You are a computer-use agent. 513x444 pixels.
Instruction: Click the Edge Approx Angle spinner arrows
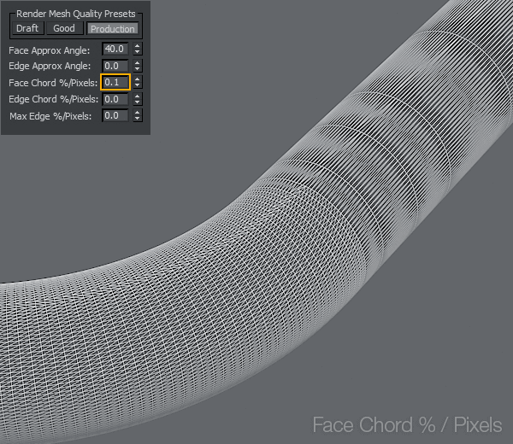(138, 66)
